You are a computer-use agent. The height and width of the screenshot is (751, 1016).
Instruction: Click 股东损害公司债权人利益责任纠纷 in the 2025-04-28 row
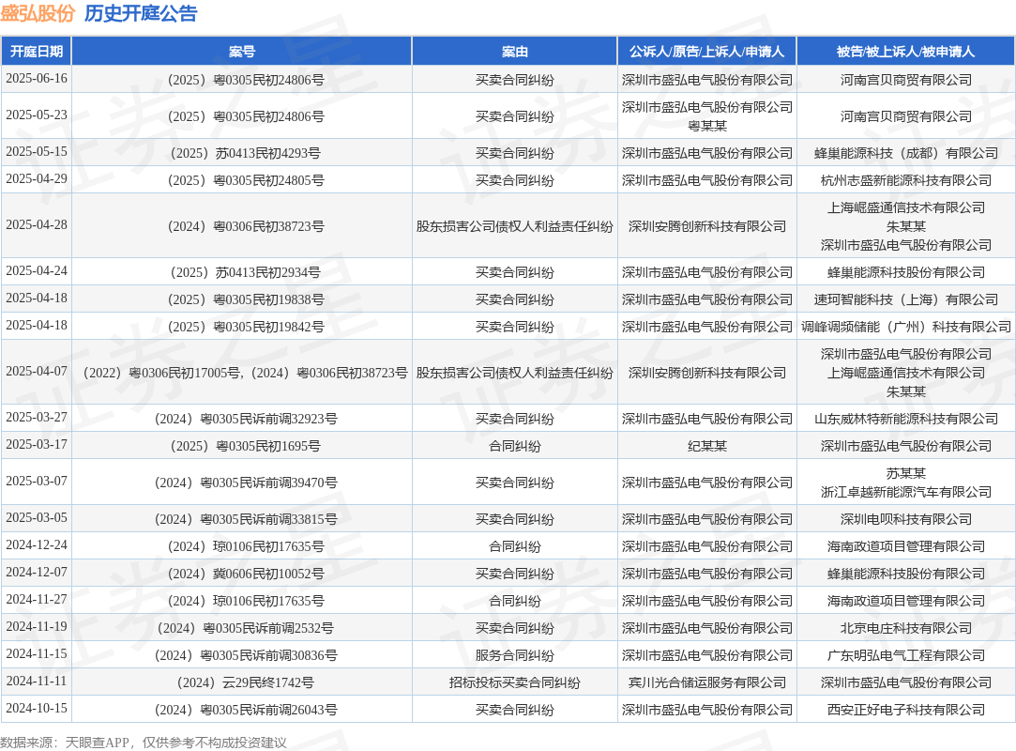click(x=514, y=226)
